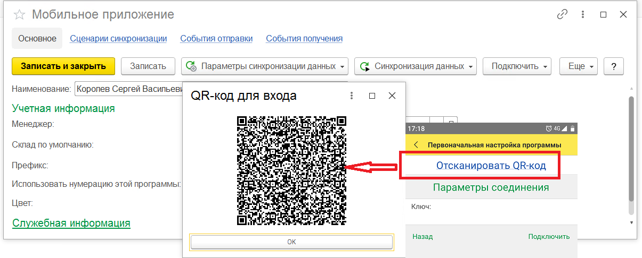Open the Еще menu
This screenshot has height=258, width=642.
[579, 66]
